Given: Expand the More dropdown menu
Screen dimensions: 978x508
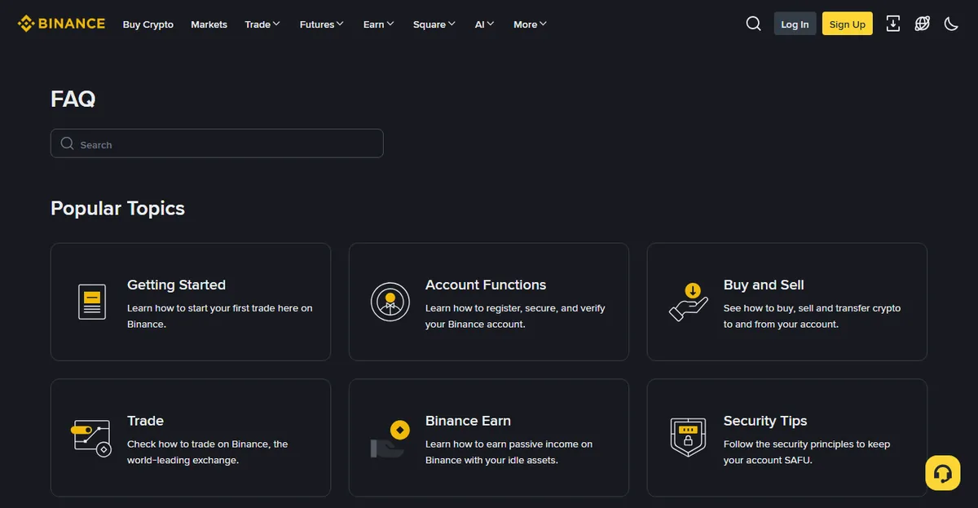Looking at the screenshot, I should click(x=530, y=24).
